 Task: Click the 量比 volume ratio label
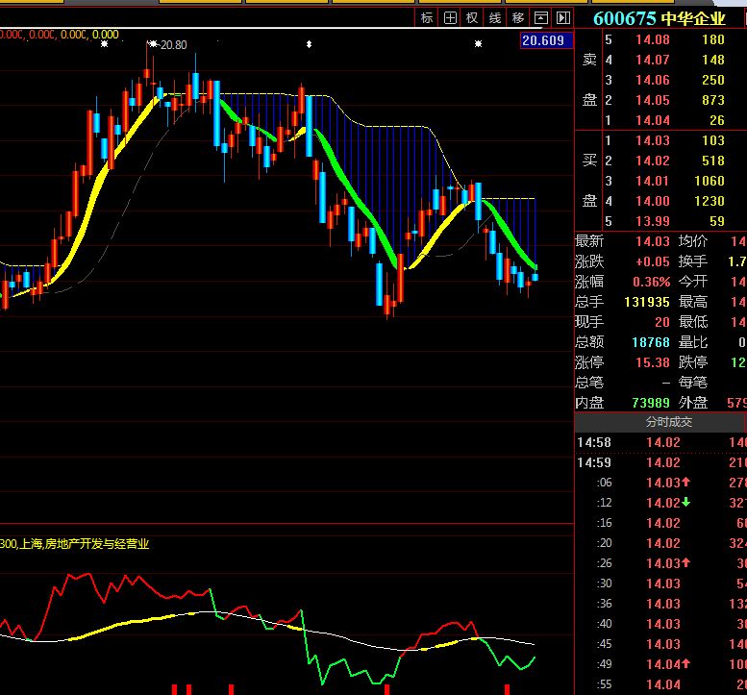point(693,342)
